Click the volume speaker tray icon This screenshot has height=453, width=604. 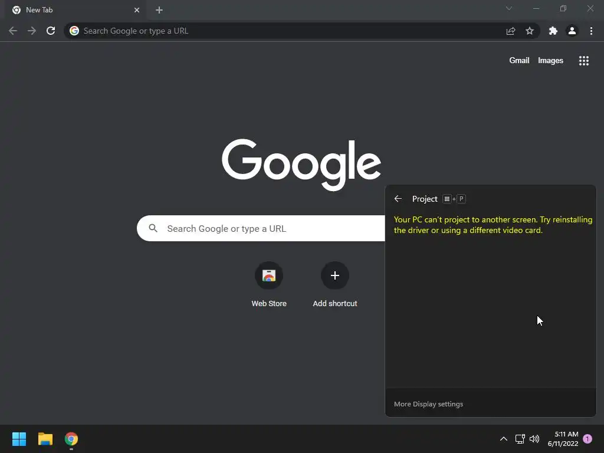point(534,439)
